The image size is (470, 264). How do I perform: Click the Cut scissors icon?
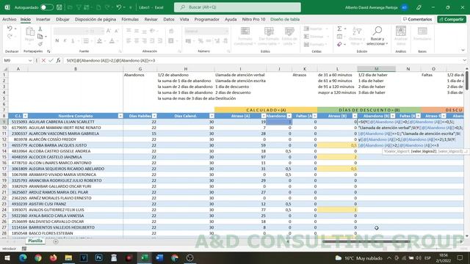[x=40, y=29]
